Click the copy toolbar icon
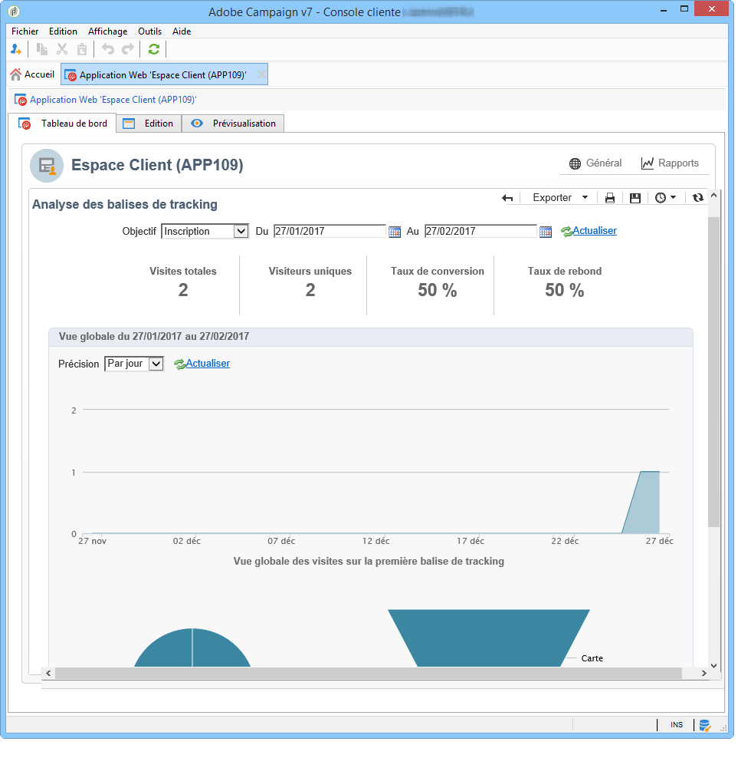Image resolution: width=751 pixels, height=758 pixels. (x=42, y=49)
